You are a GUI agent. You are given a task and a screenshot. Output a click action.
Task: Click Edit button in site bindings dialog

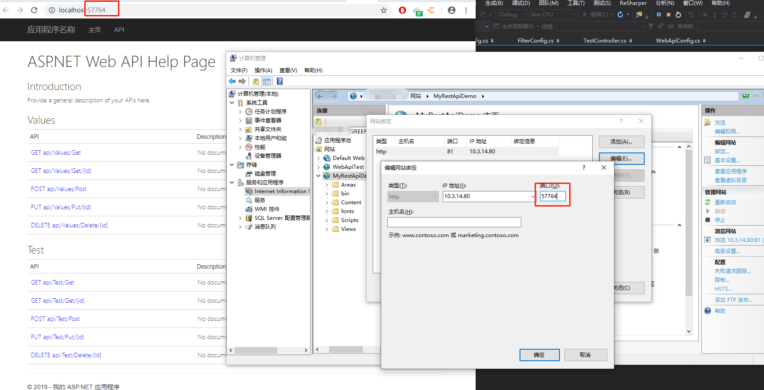(x=622, y=159)
